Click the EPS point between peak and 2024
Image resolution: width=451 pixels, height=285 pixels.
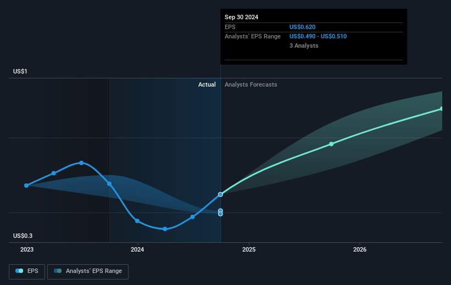pos(109,184)
